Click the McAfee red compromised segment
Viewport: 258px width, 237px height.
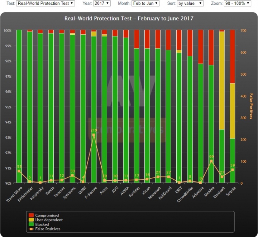click(211, 47)
